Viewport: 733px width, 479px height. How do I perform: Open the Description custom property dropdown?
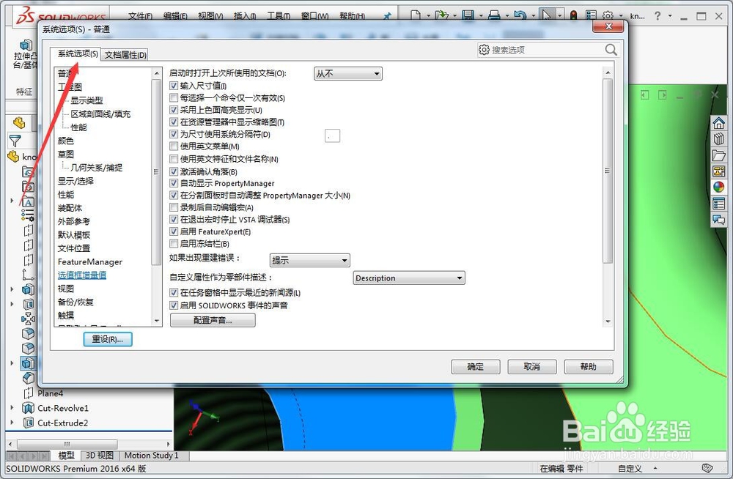click(408, 278)
